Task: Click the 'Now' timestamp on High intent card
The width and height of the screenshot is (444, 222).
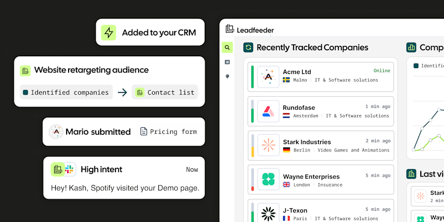Action: [192, 169]
